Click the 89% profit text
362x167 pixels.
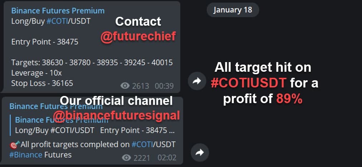[289, 99]
